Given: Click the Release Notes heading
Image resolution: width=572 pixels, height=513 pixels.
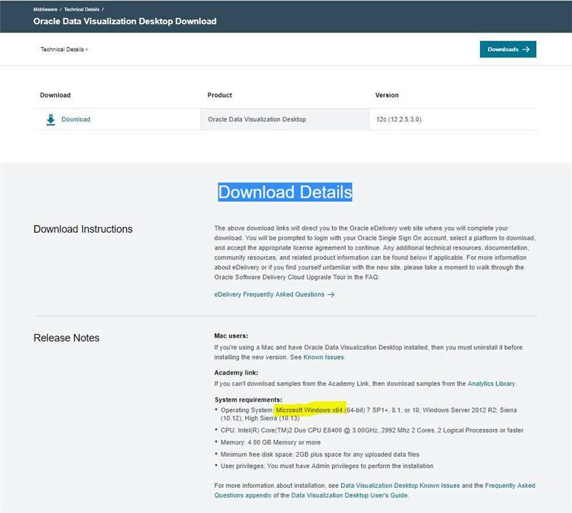Looking at the screenshot, I should (x=66, y=337).
